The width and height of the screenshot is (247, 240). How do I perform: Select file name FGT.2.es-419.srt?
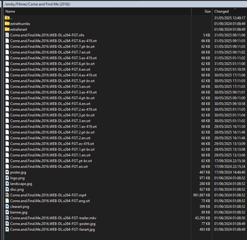tap(53, 109)
